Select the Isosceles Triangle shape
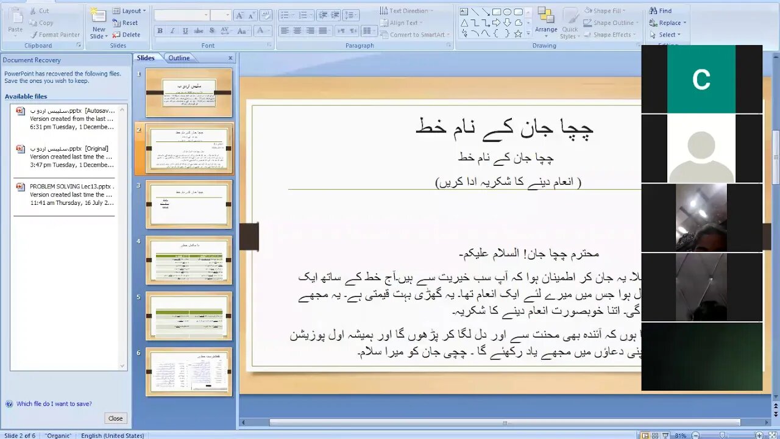The height and width of the screenshot is (439, 780). tap(464, 23)
